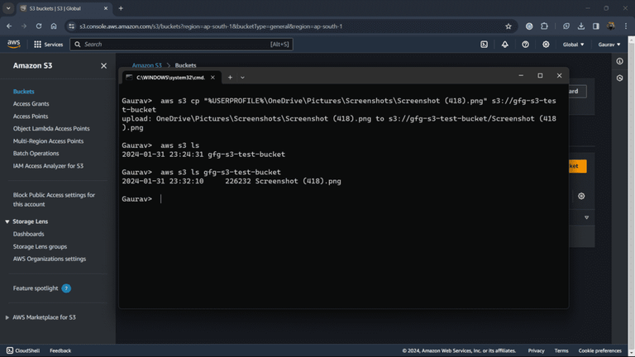Open the Global region dropdown
The height and width of the screenshot is (357, 635).
click(573, 45)
